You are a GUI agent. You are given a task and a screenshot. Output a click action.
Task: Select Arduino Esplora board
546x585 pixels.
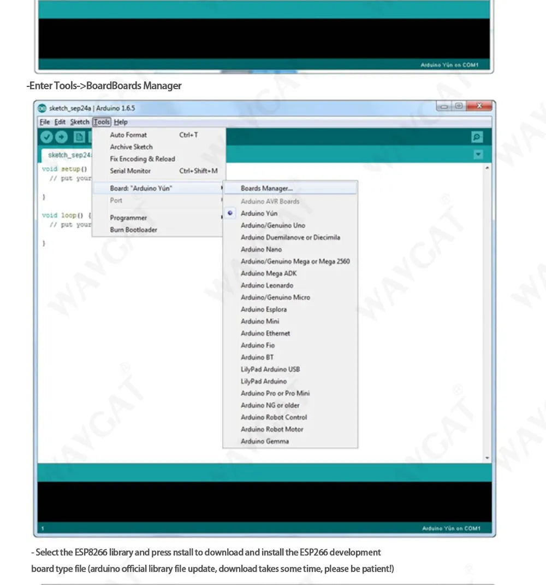pos(290,309)
